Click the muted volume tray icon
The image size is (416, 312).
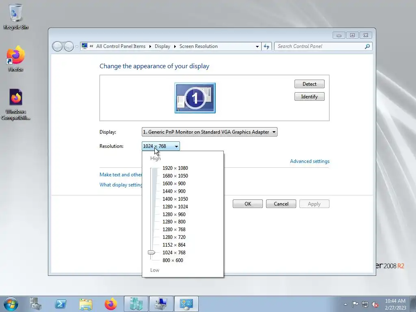coord(375,304)
